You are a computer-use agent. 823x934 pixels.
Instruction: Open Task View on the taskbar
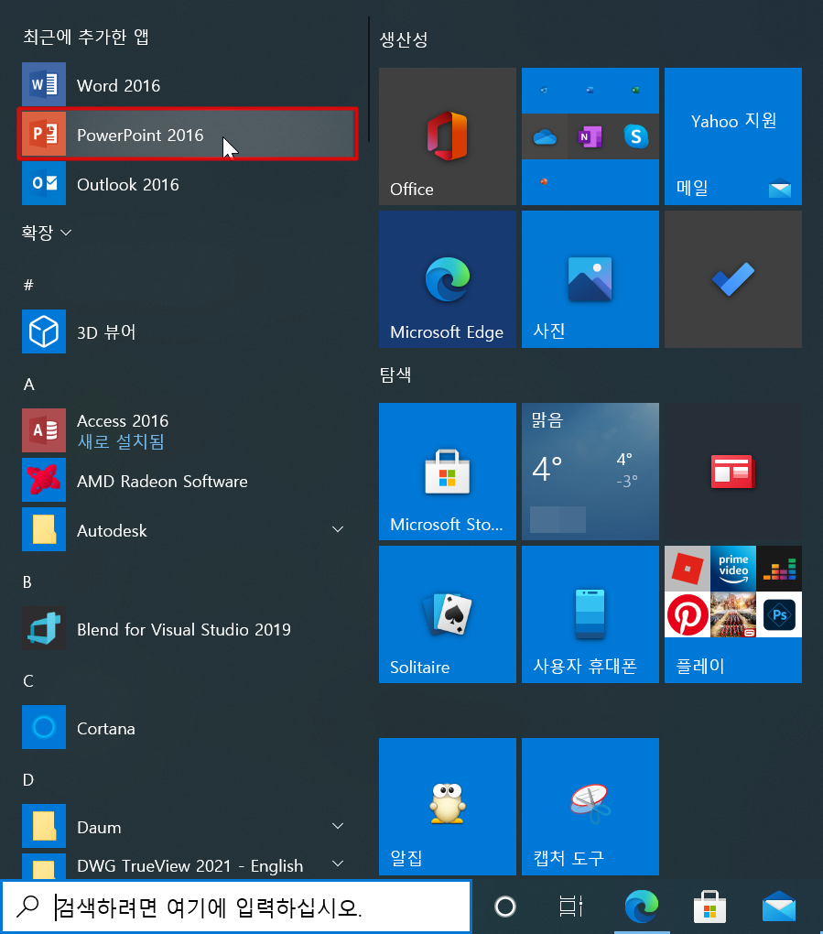(570, 907)
